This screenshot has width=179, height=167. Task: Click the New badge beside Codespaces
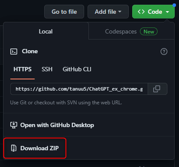pyautogui.click(x=149, y=31)
